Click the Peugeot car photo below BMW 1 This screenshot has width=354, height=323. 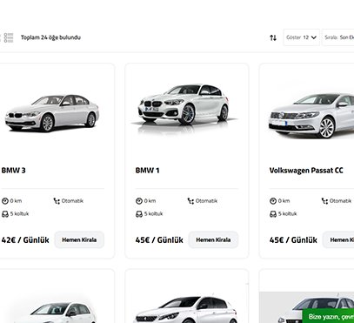[186, 310]
